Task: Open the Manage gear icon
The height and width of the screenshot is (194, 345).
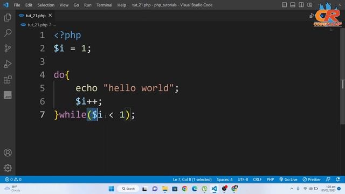Action: pyautogui.click(x=8, y=168)
